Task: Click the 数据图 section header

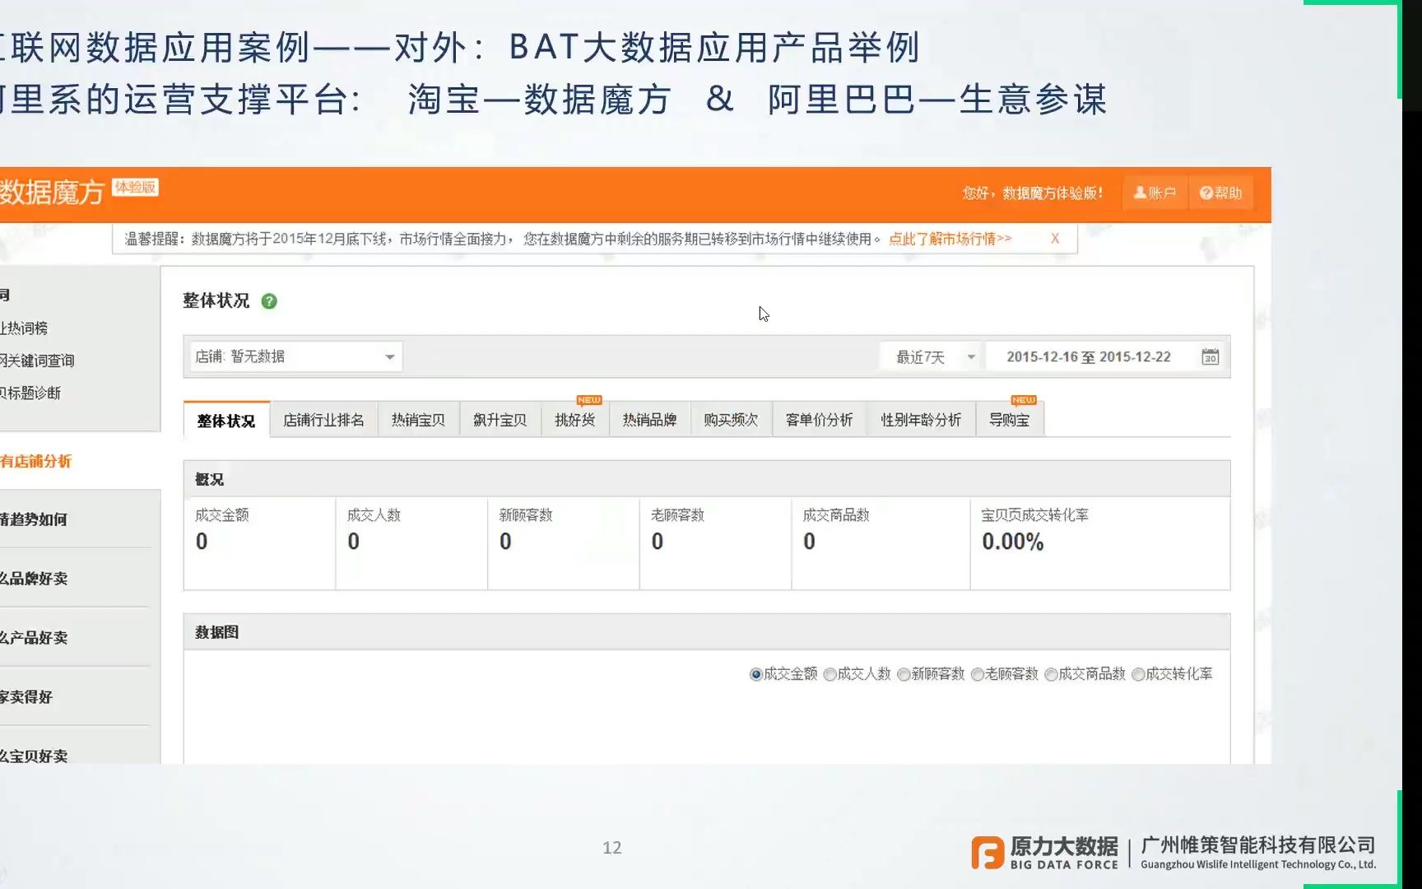Action: click(707, 632)
